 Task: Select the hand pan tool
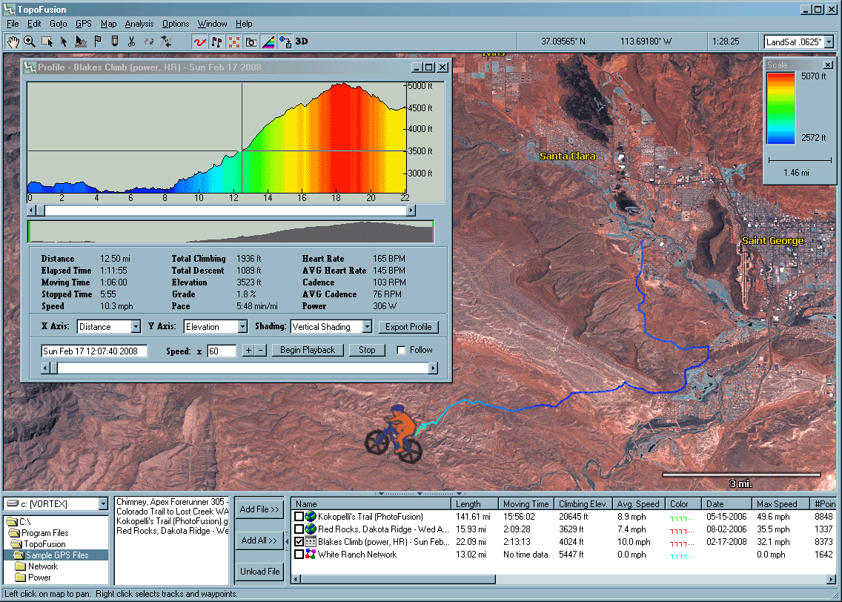click(x=13, y=42)
